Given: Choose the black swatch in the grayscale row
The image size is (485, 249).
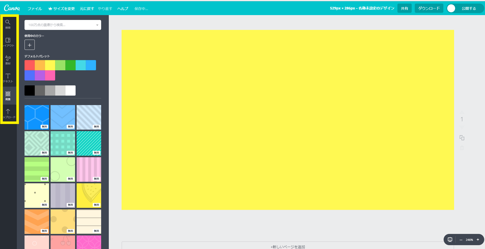Looking at the screenshot, I should pyautogui.click(x=30, y=90).
